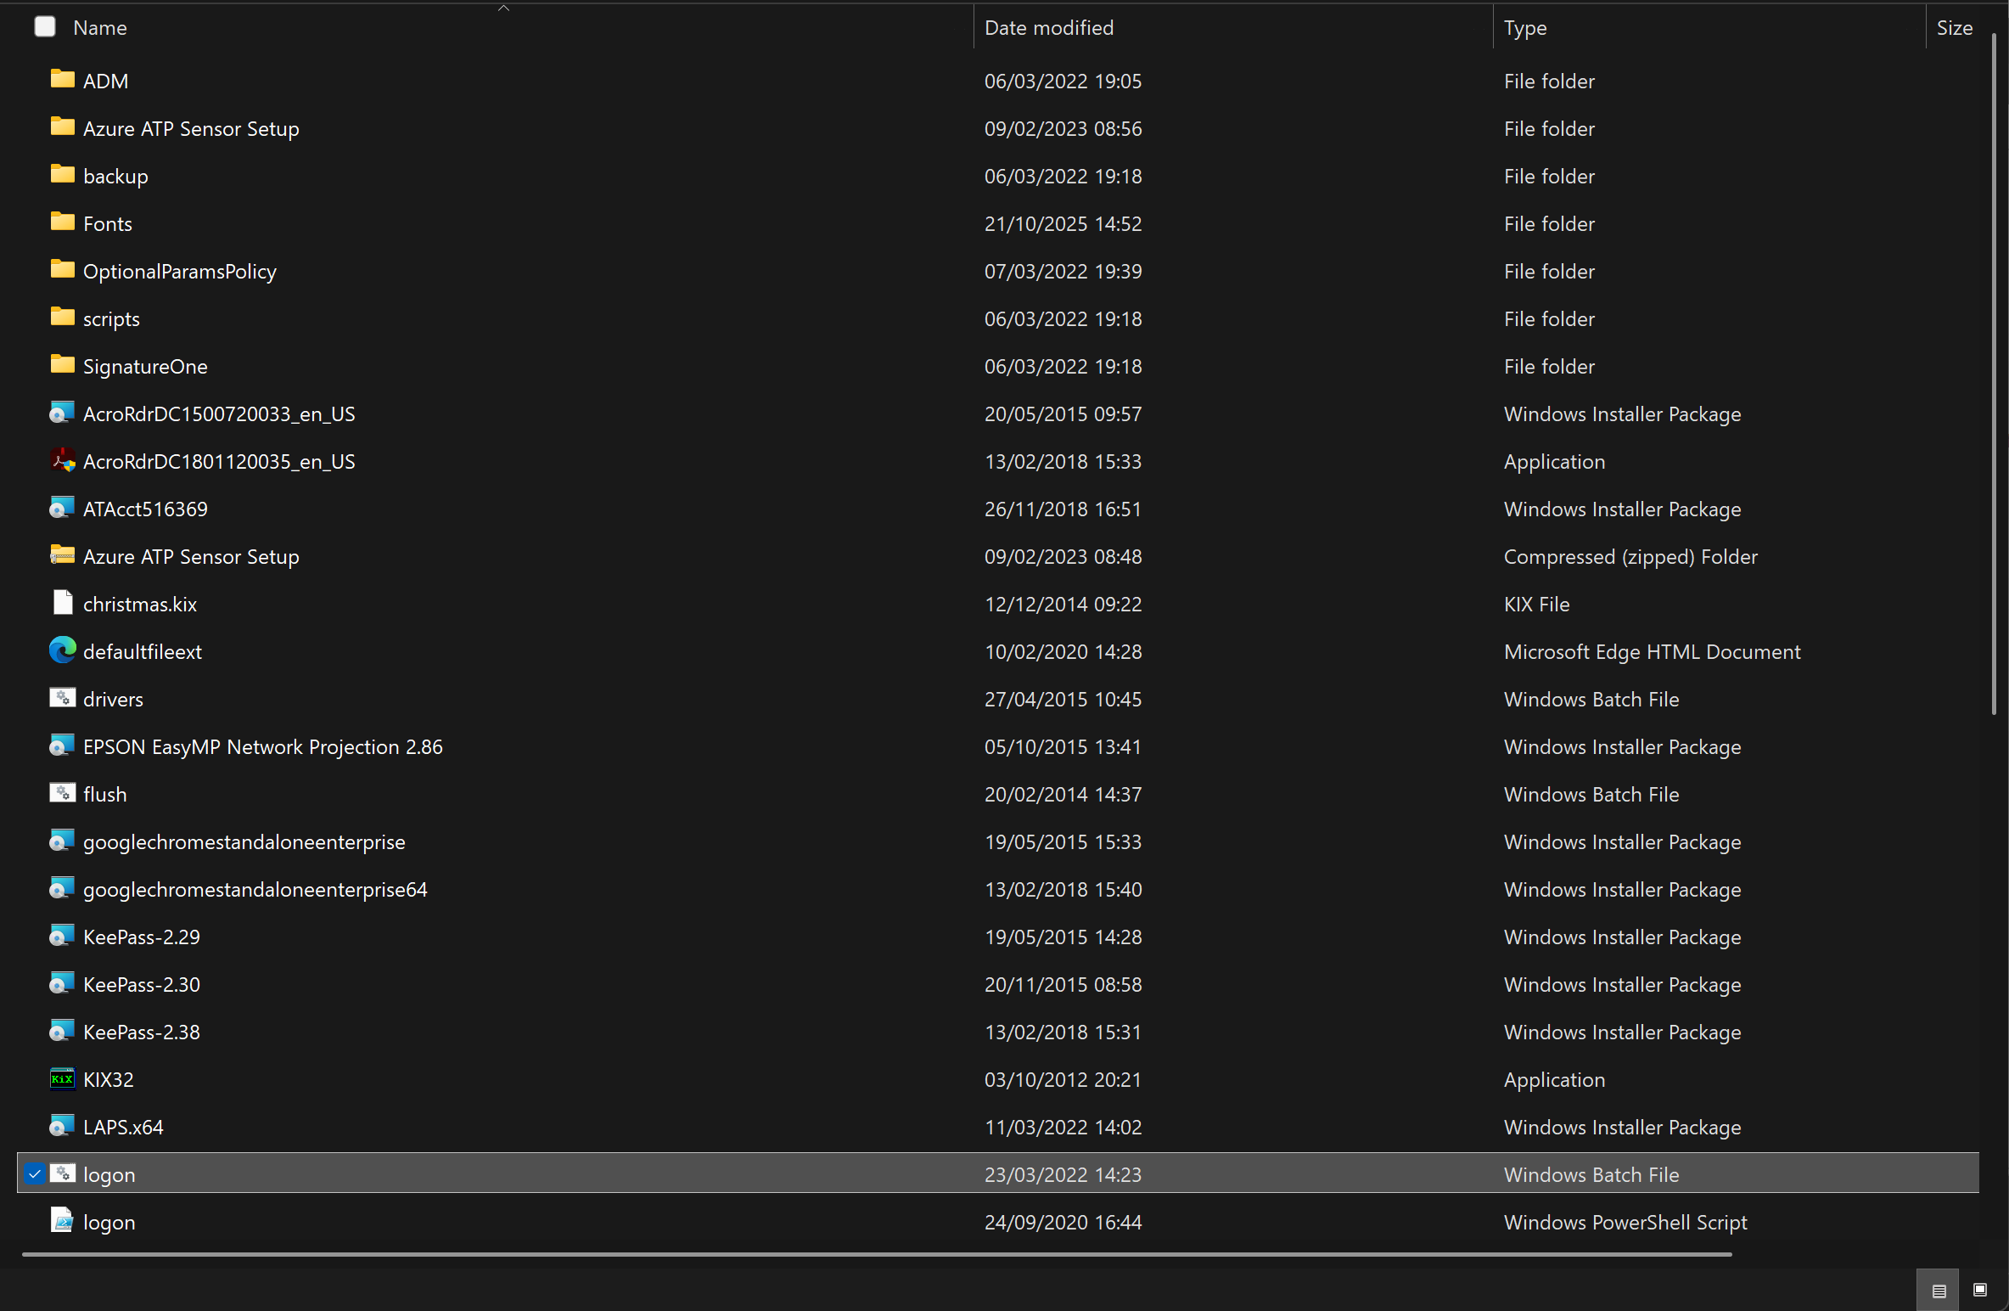Sort by the Name column header
Image resolution: width=2009 pixels, height=1311 pixels.
tap(100, 28)
